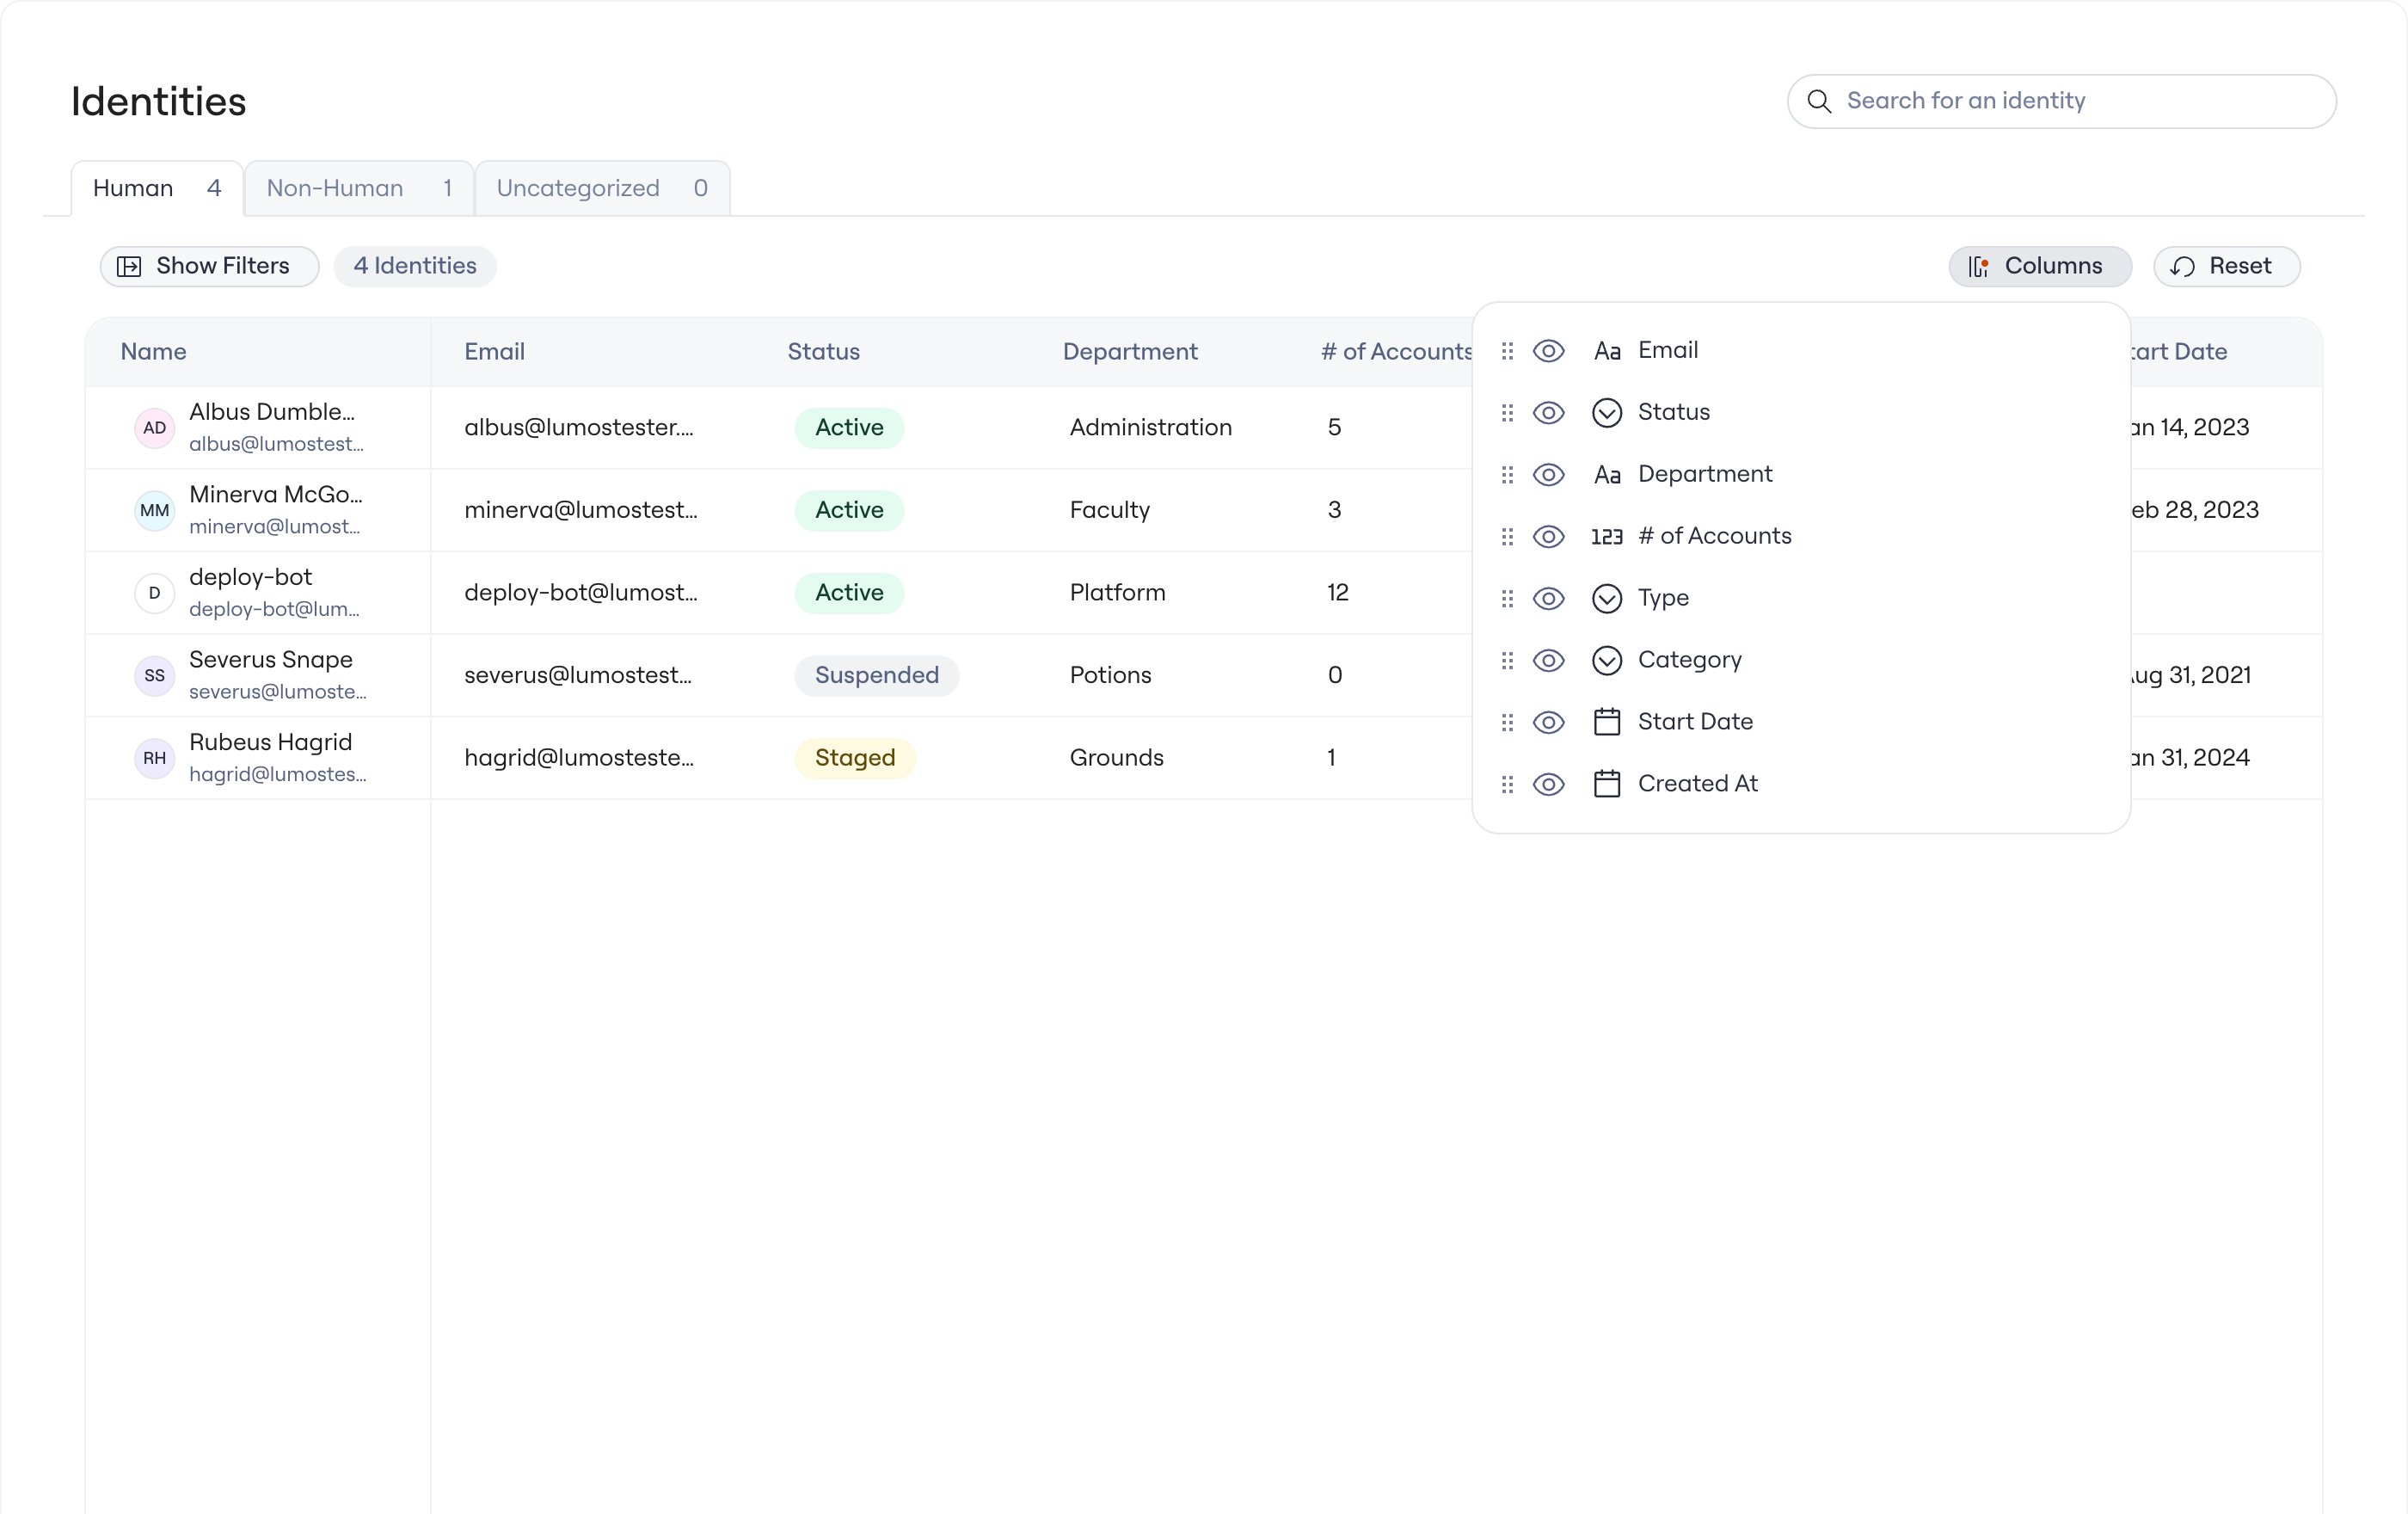Click drag handle beside Created At
This screenshot has height=1514, width=2408.
1507,785
